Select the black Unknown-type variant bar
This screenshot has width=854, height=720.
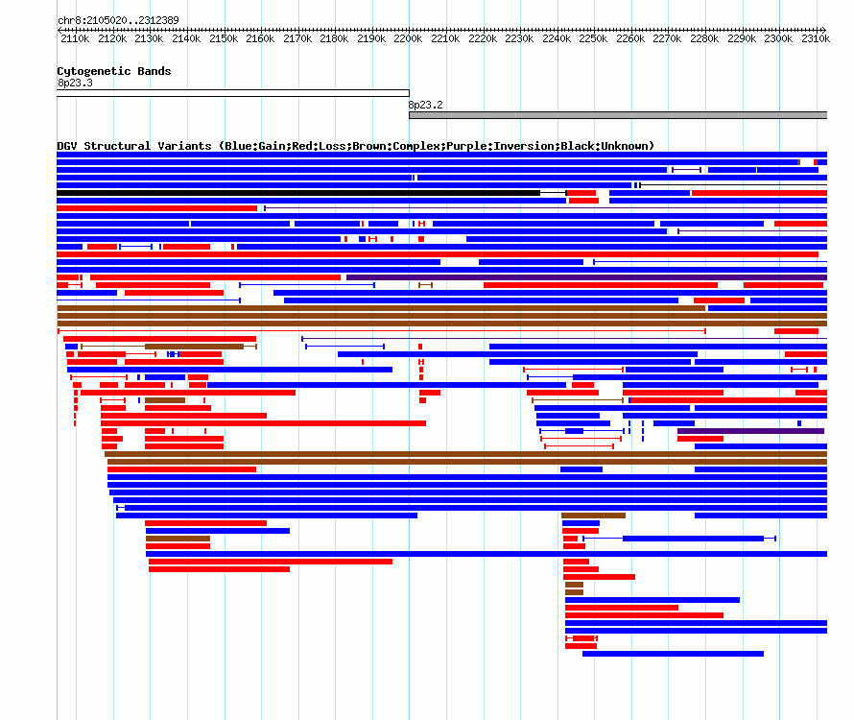click(298, 193)
